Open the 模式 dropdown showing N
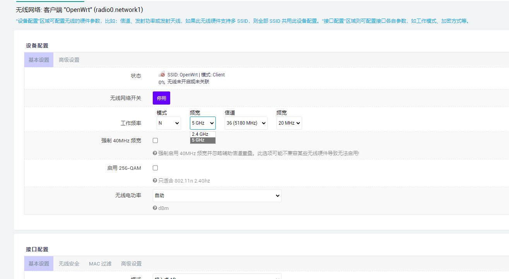 (x=169, y=123)
